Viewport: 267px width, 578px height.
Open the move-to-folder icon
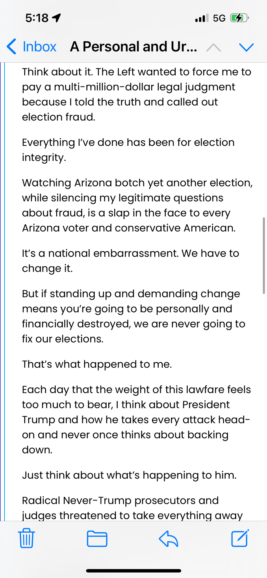[x=97, y=539]
